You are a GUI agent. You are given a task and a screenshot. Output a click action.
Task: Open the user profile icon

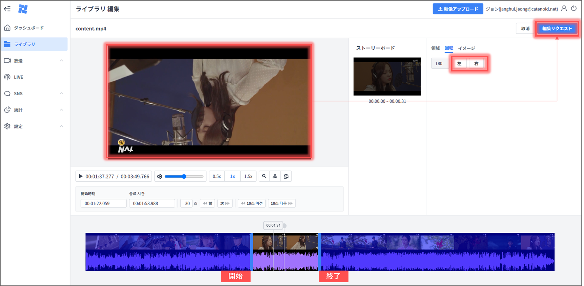[564, 8]
